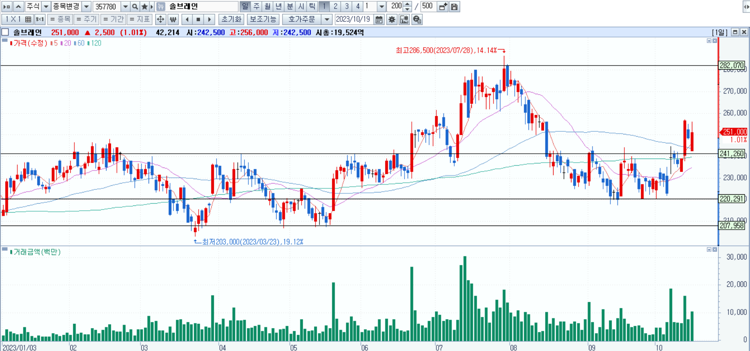Screen dimensions: 750x351
Task: Step chart backward with left arrow
Action: click(x=187, y=20)
